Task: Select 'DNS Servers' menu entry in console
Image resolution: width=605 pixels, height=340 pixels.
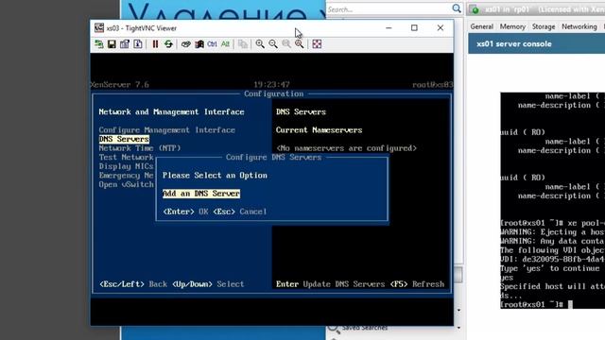Action: 124,139
